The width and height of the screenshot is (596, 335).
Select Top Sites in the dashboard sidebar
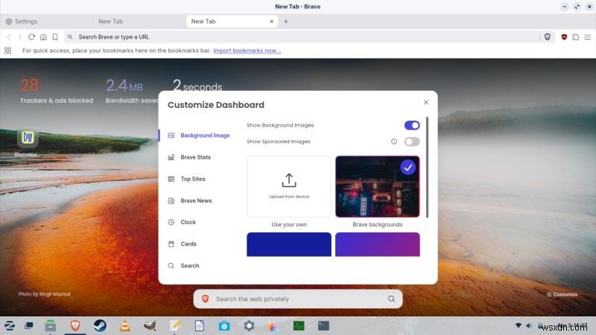[187, 179]
